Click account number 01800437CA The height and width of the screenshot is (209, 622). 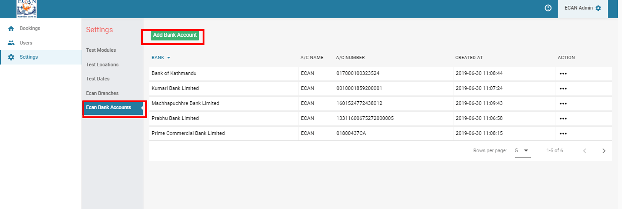tap(351, 133)
